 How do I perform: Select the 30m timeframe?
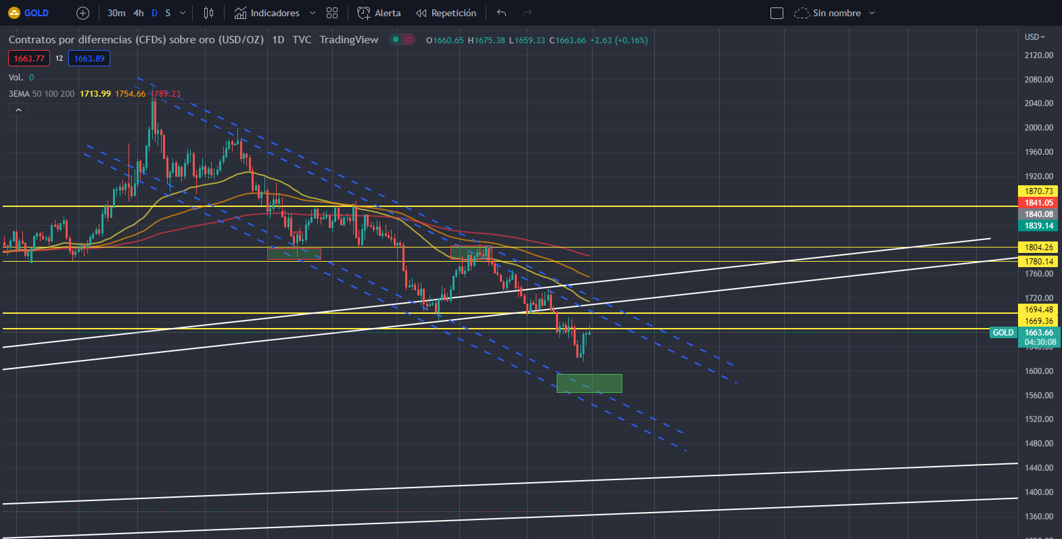116,13
